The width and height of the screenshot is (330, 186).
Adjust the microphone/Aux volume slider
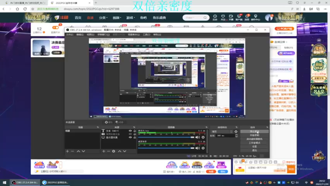pos(166,137)
